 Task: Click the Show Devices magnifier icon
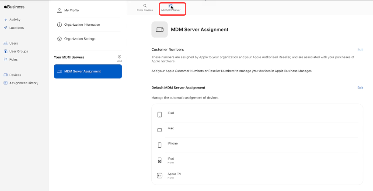point(145,6)
